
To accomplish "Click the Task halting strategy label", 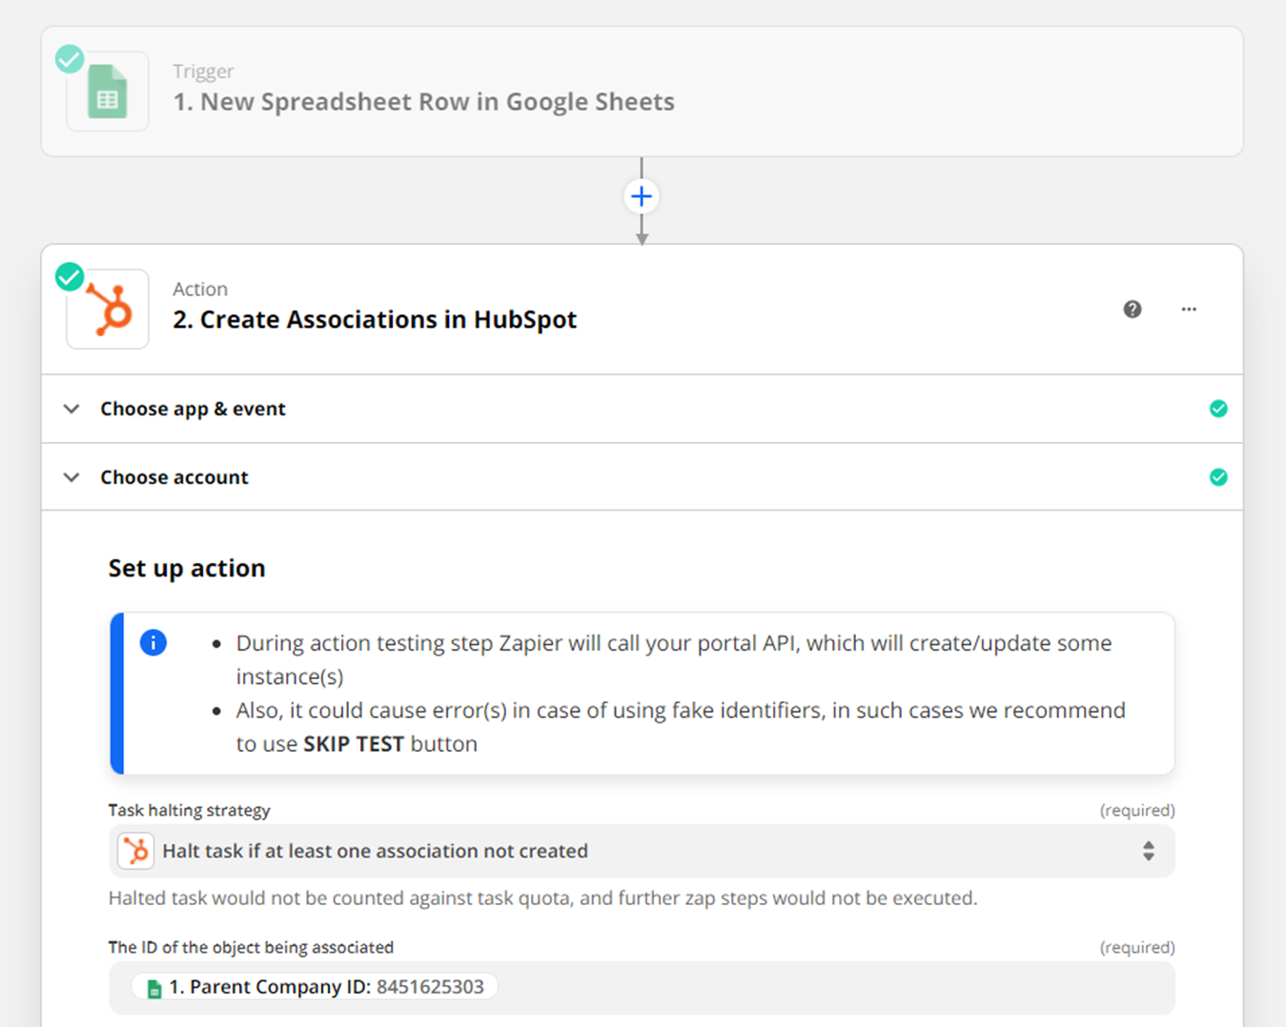I will [x=189, y=810].
